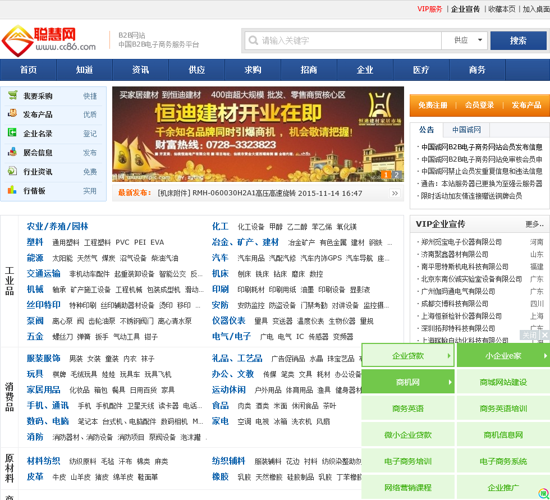Open the 化工 category link
Viewport: 550px width, 500px height.
point(220,226)
